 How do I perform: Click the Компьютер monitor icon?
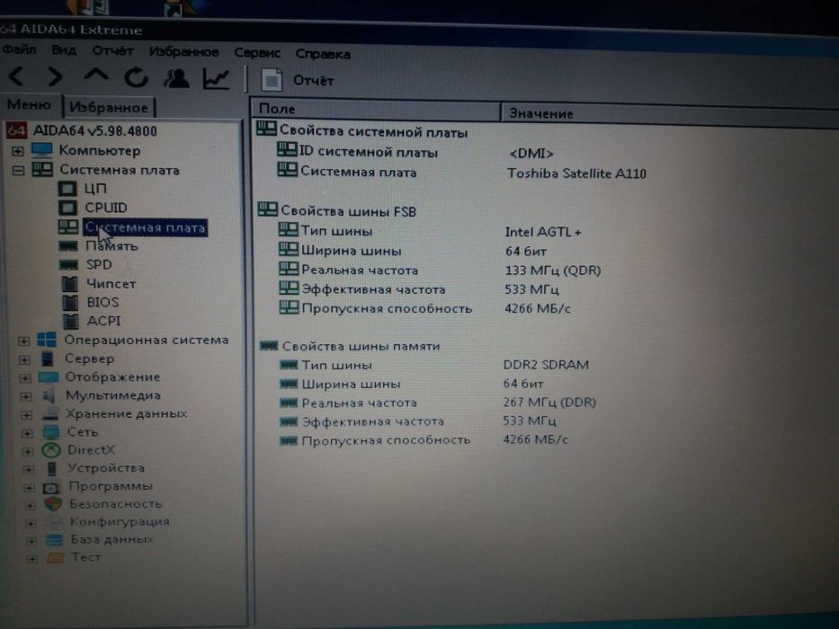pos(41,150)
